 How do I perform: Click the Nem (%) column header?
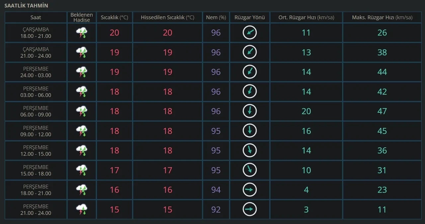tap(216, 17)
